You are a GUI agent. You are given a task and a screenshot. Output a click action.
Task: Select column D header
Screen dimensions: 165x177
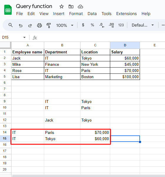125,45
